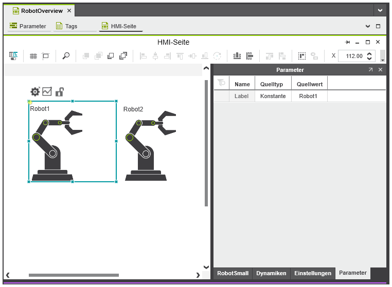Image resolution: width=392 pixels, height=287 pixels.
Task: Open the Dynamiken tab
Action: click(x=271, y=274)
